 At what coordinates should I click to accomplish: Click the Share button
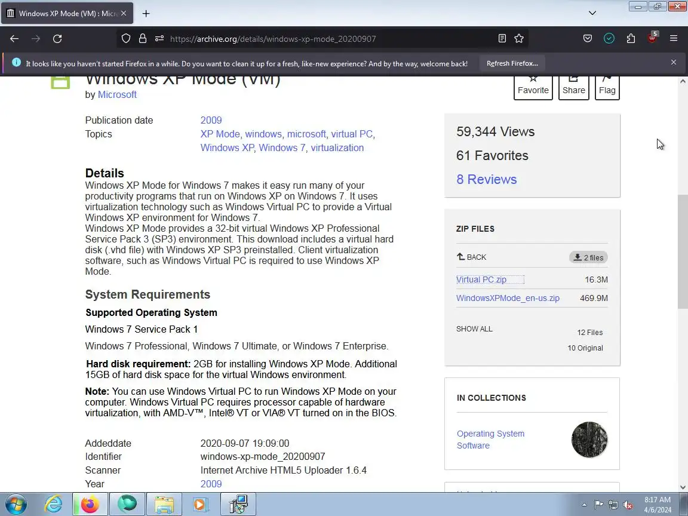[573, 87]
